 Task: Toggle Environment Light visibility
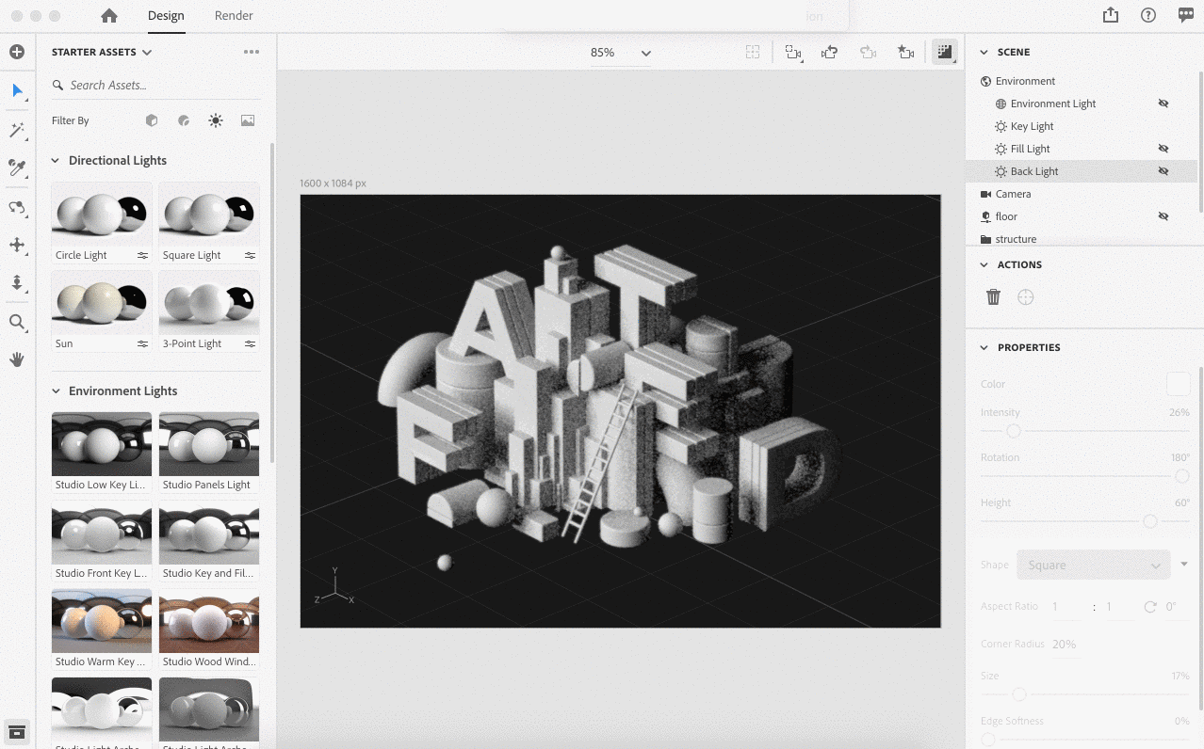1163,104
